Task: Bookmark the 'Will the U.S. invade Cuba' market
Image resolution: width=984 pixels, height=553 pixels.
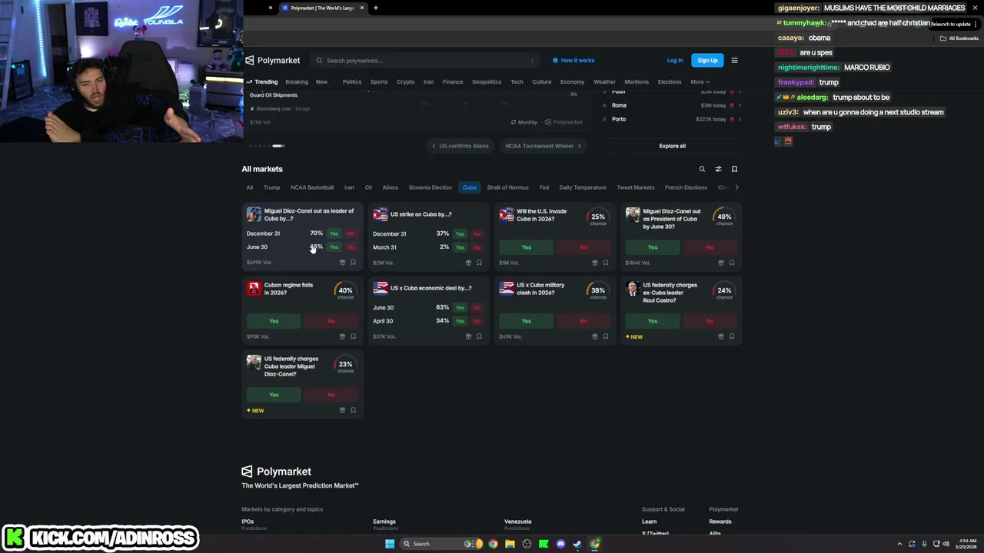Action: [x=605, y=263]
